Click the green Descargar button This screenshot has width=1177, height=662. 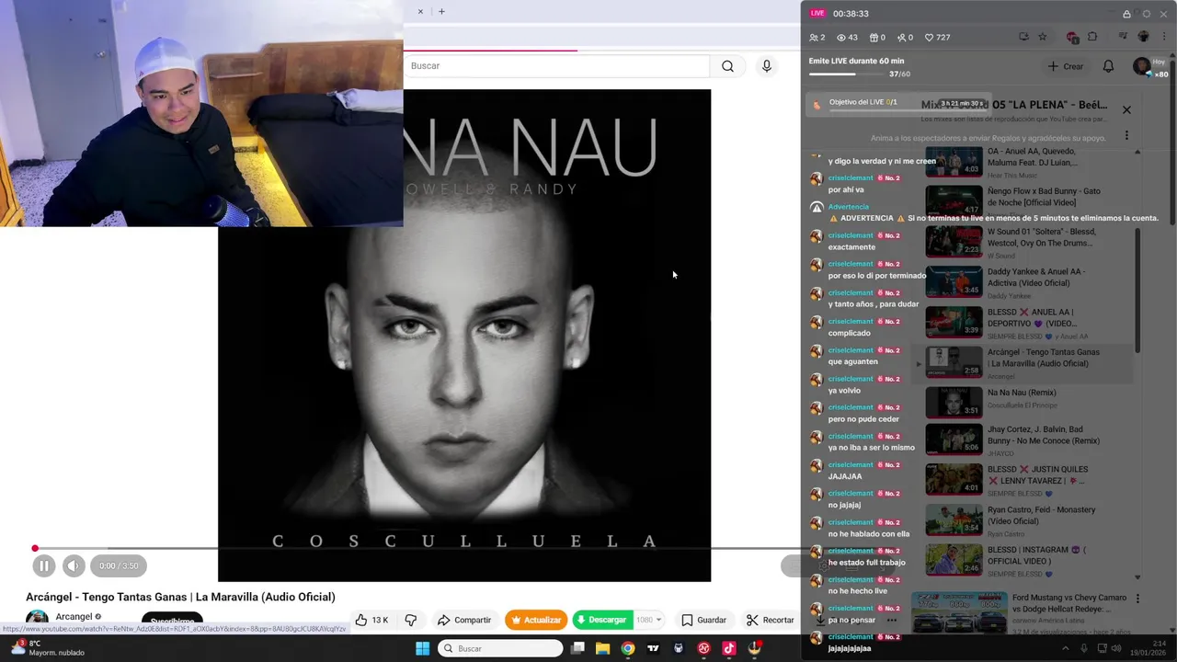(x=602, y=620)
